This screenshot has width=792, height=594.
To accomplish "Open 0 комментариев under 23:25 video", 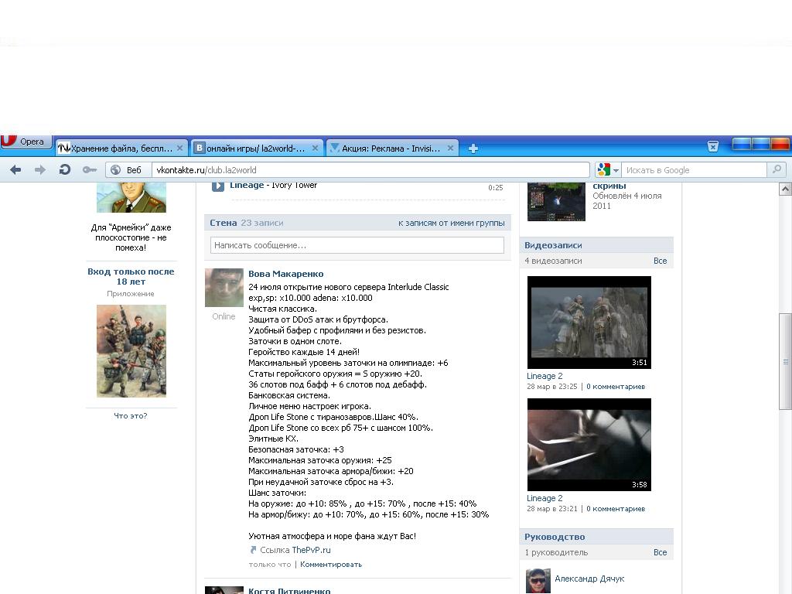I will pyautogui.click(x=616, y=387).
